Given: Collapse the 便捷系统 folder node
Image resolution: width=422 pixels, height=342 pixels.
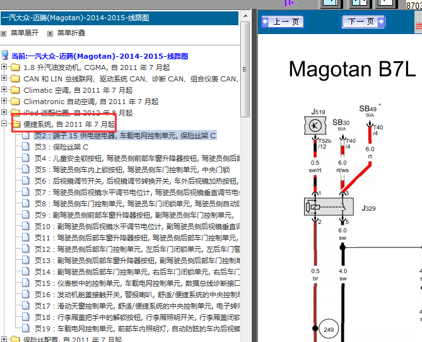Looking at the screenshot, I should coord(4,123).
